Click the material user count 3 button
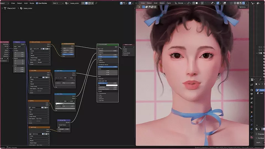 pyautogui.click(x=83, y=3)
